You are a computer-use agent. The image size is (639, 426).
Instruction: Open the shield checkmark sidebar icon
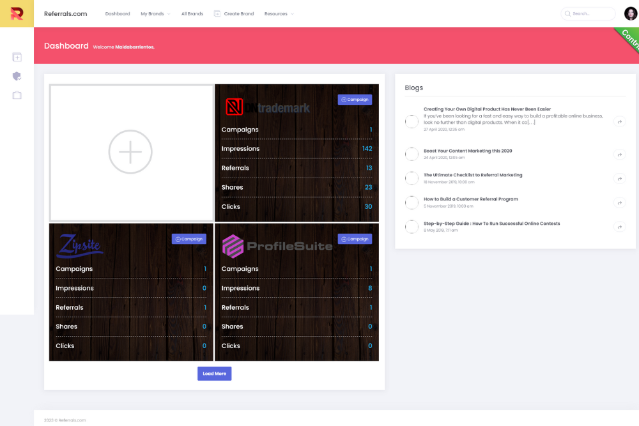click(x=17, y=76)
